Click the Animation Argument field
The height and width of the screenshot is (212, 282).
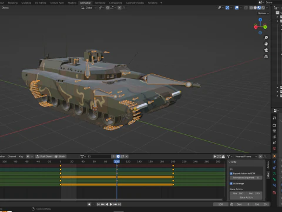(x=246, y=178)
